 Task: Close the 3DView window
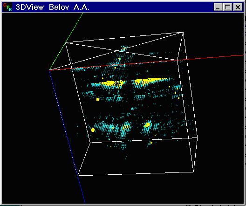pos(238,7)
